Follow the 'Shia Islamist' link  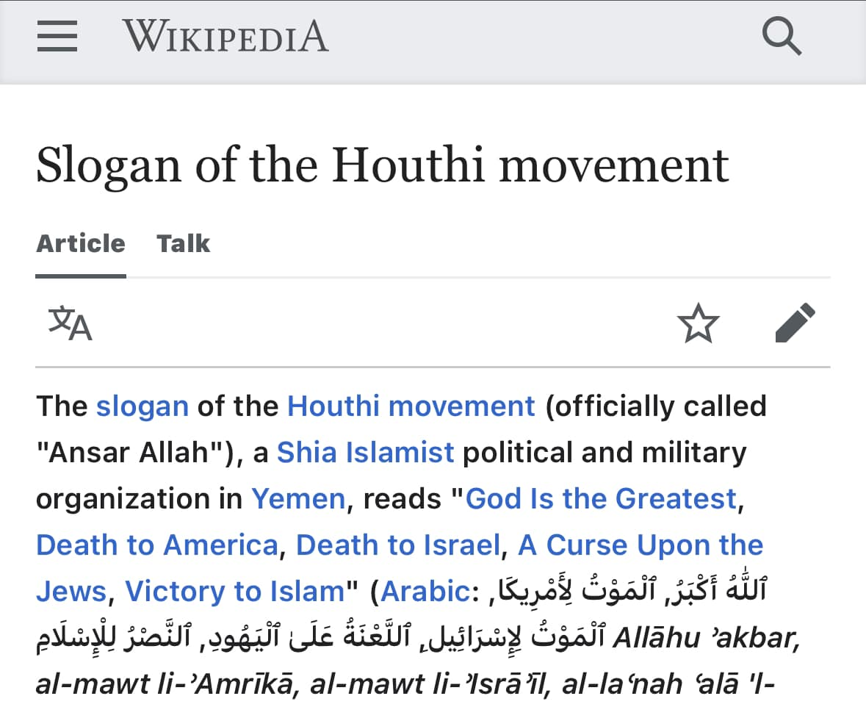(x=365, y=452)
